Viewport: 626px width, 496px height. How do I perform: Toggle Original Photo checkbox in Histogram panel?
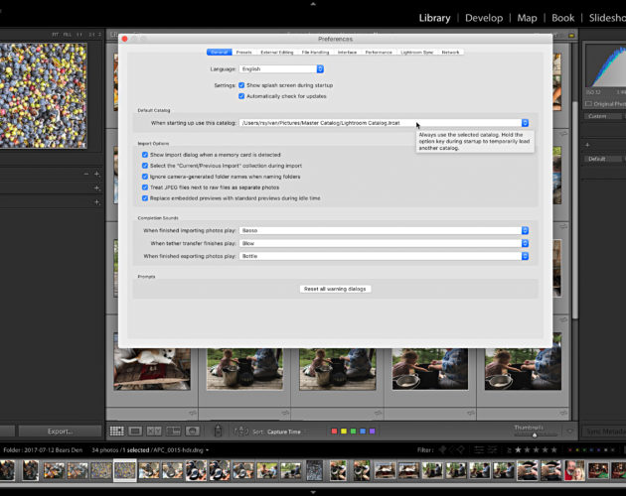[588, 104]
